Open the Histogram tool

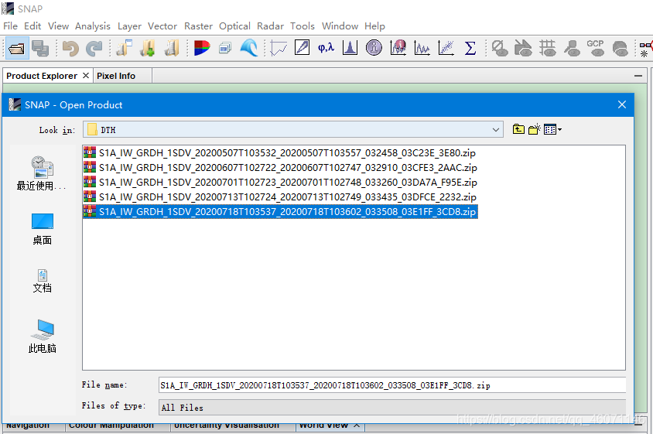pyautogui.click(x=350, y=48)
